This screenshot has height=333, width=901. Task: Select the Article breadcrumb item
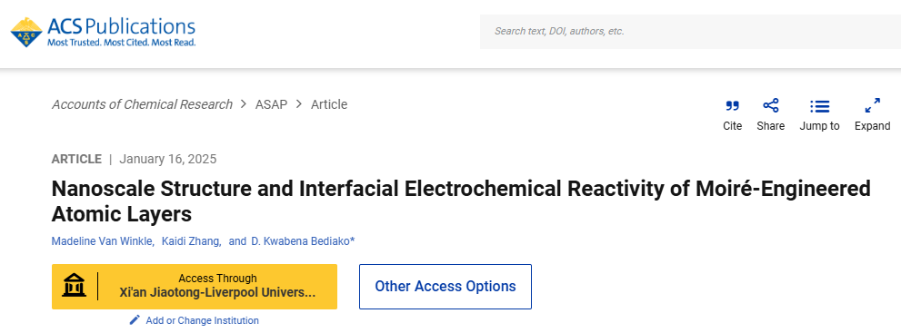click(x=329, y=104)
